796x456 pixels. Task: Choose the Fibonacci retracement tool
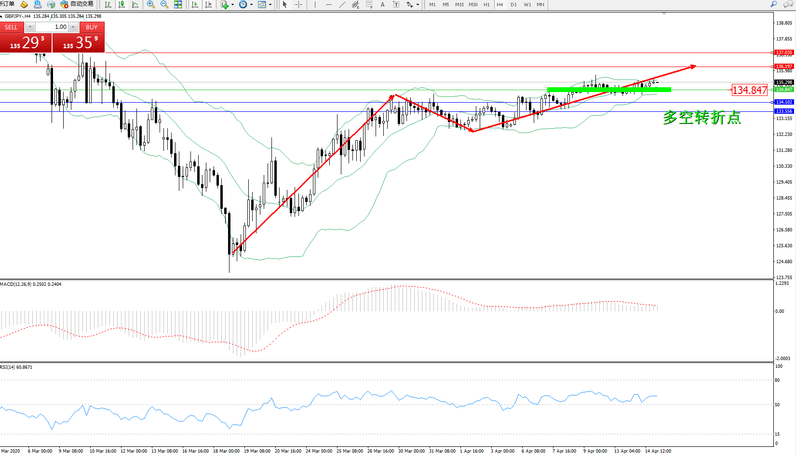369,4
